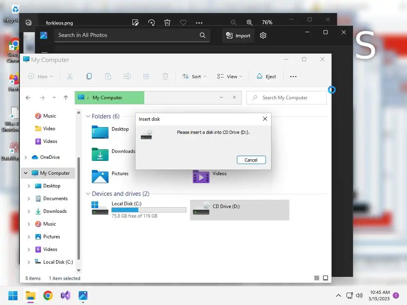
Task: Click the Import button in Photos app
Action: (238, 35)
